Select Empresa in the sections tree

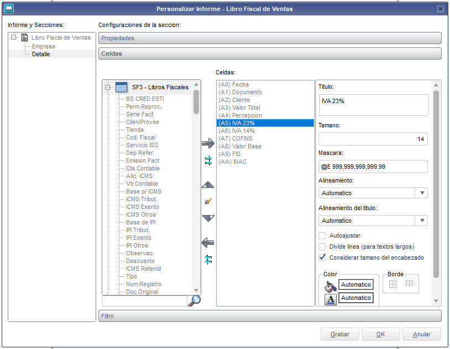click(44, 46)
